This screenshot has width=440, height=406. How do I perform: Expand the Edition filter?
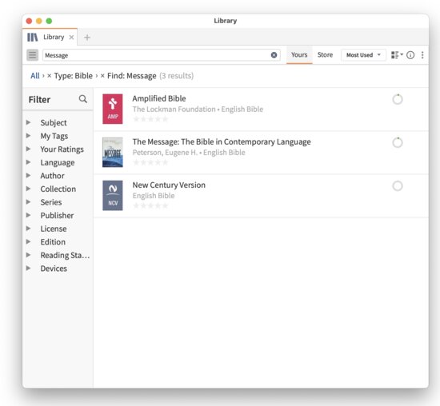[28, 241]
